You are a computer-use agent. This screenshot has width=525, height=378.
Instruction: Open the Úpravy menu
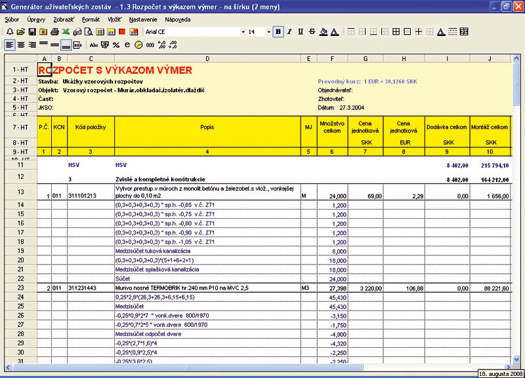point(36,20)
